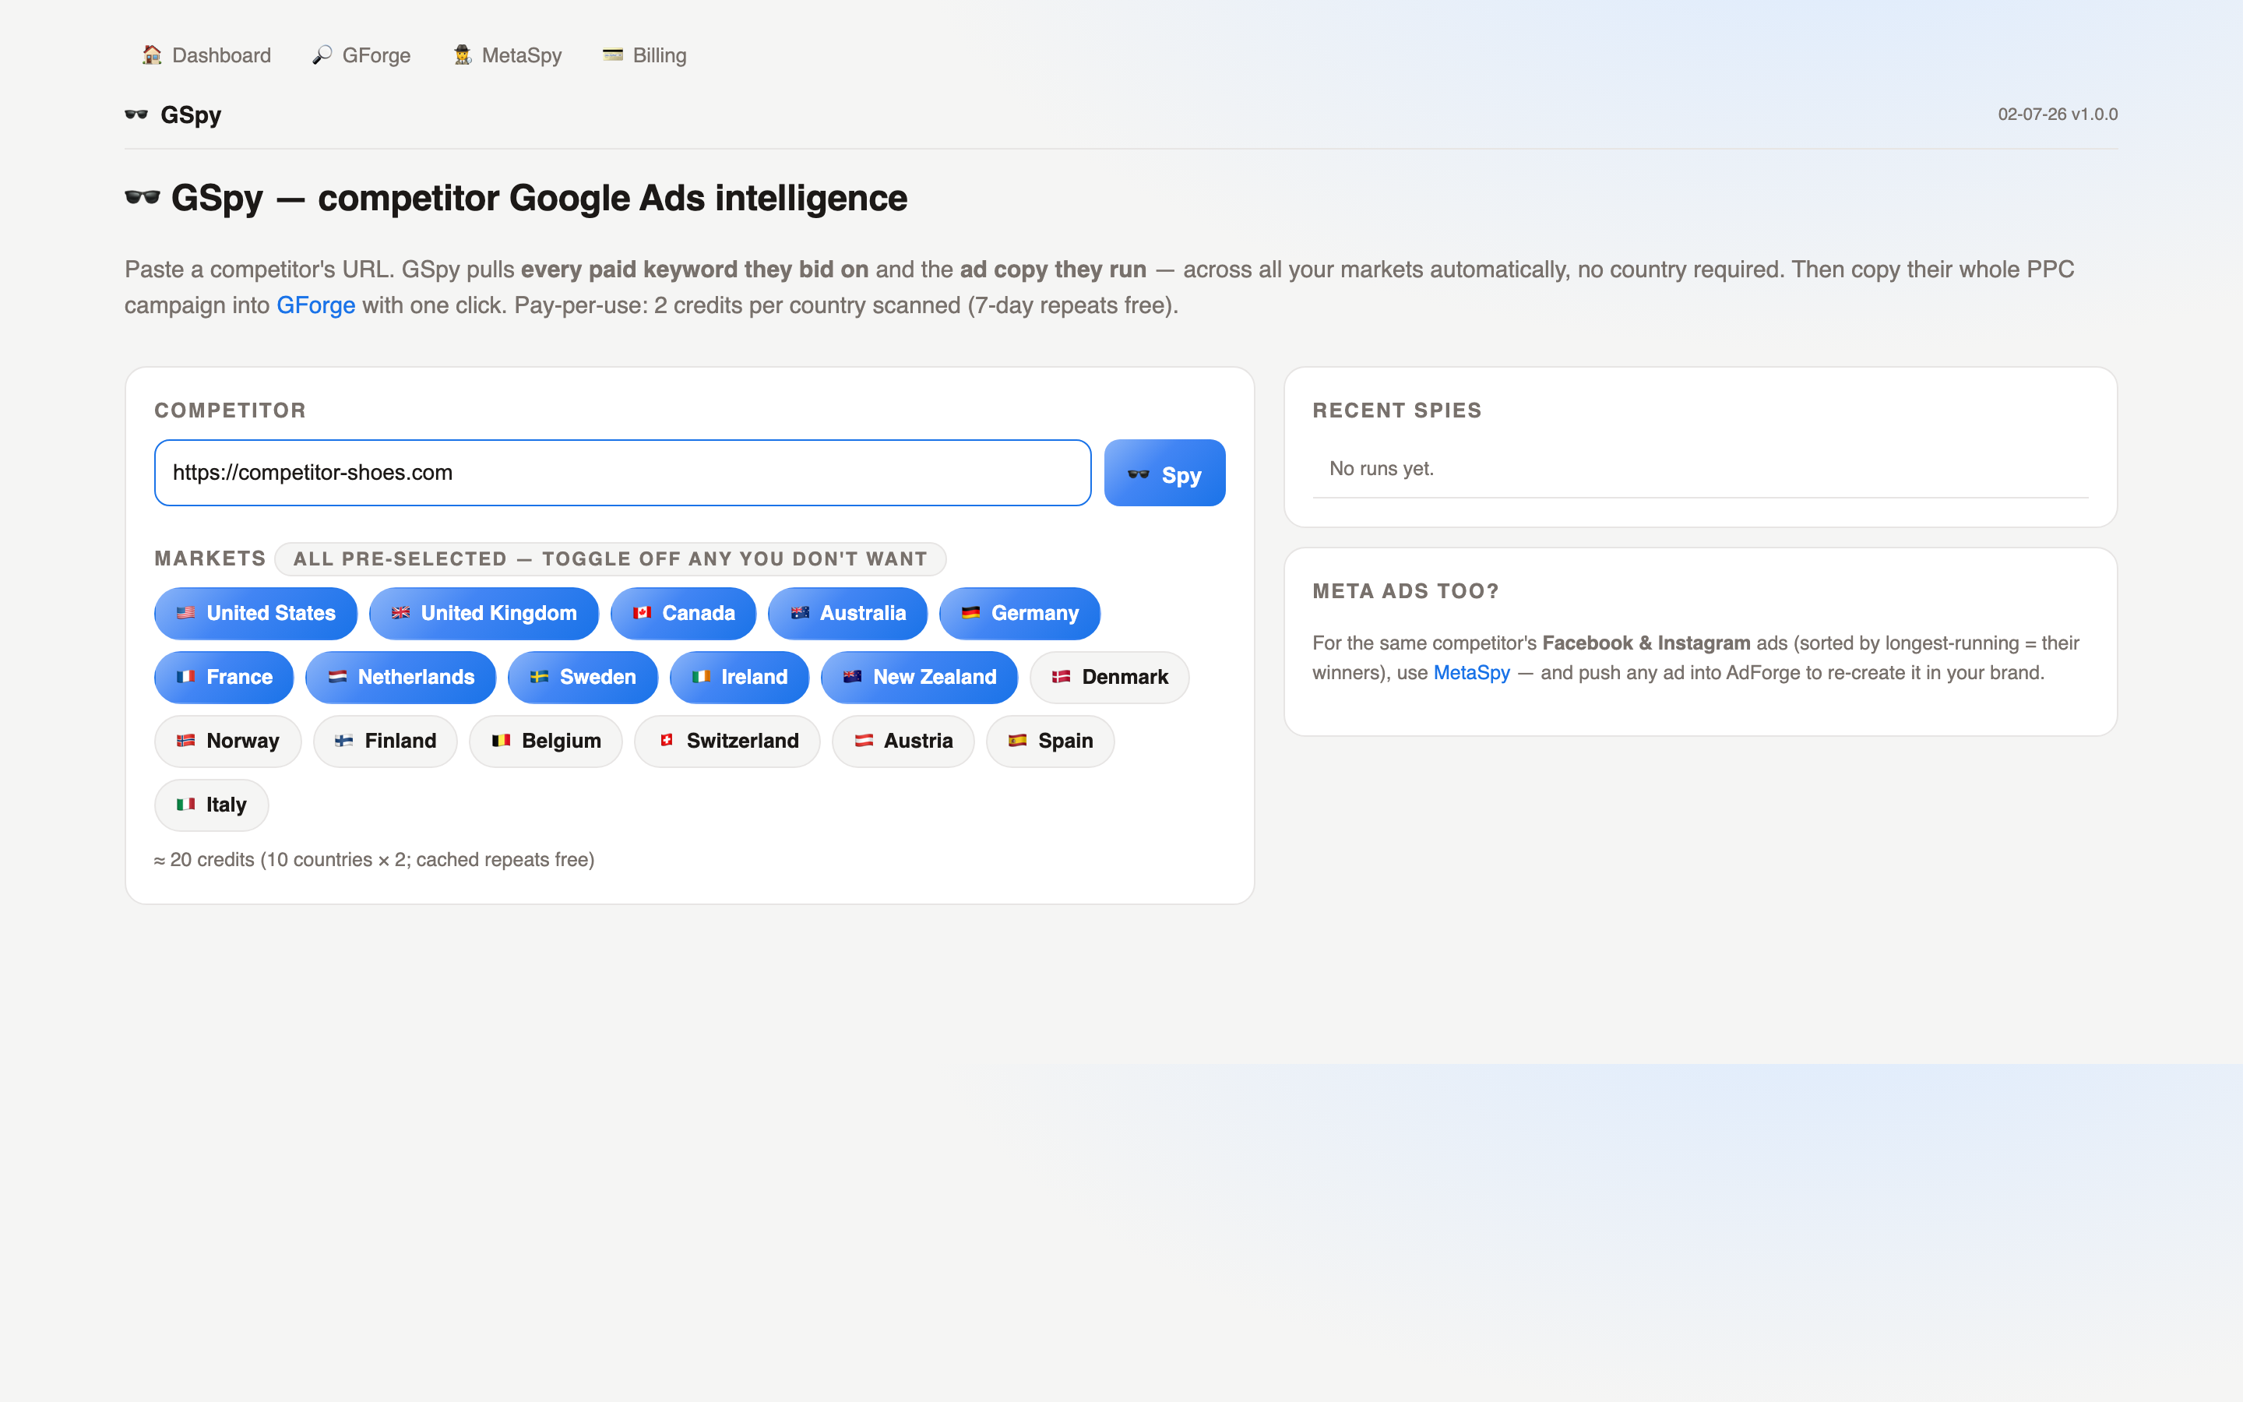The image size is (2243, 1402).
Task: Follow the GForge link in the description
Action: 316,305
